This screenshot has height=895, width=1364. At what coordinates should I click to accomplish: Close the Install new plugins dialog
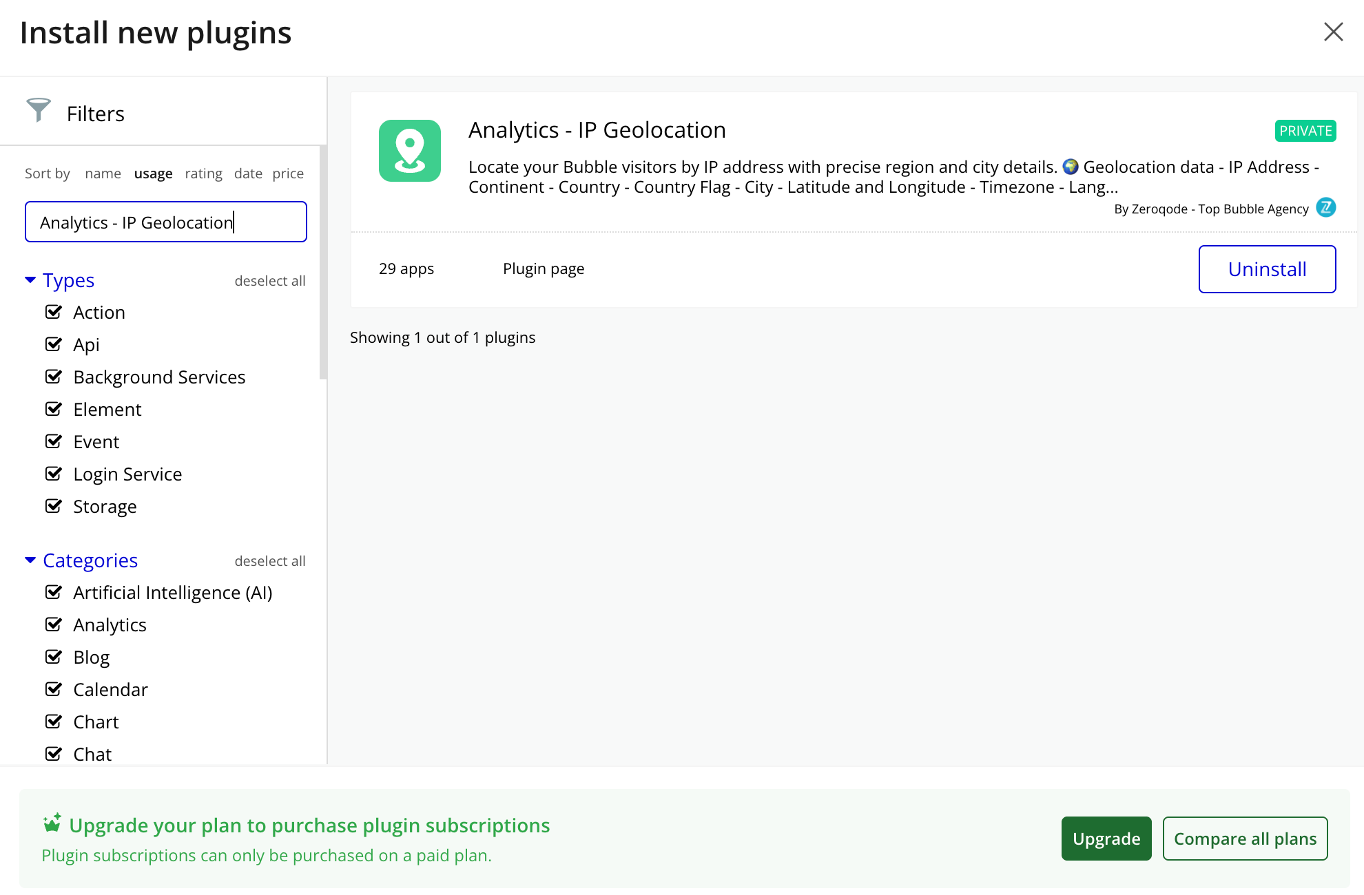(1333, 32)
